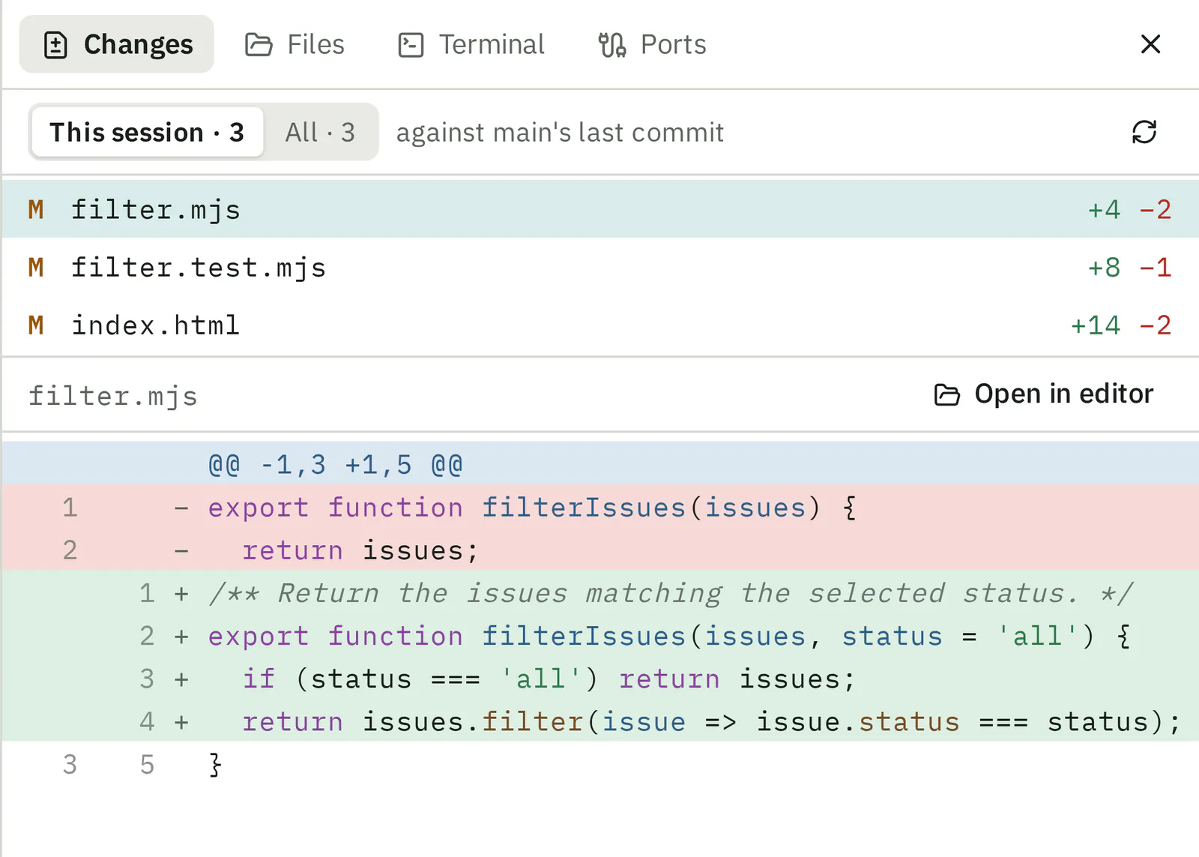Screen dimensions: 1199x857
Task: Open the Terminal tab
Action: [x=471, y=44]
